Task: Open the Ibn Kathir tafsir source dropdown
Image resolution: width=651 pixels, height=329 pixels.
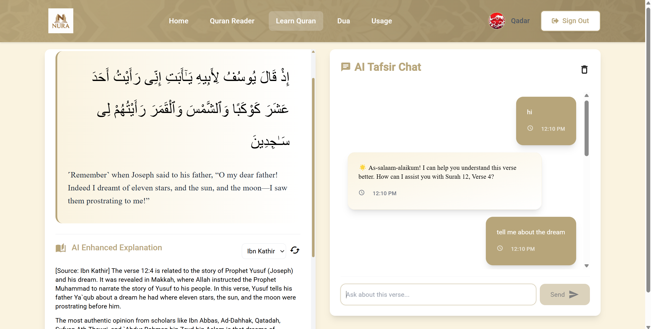Action: [264, 251]
